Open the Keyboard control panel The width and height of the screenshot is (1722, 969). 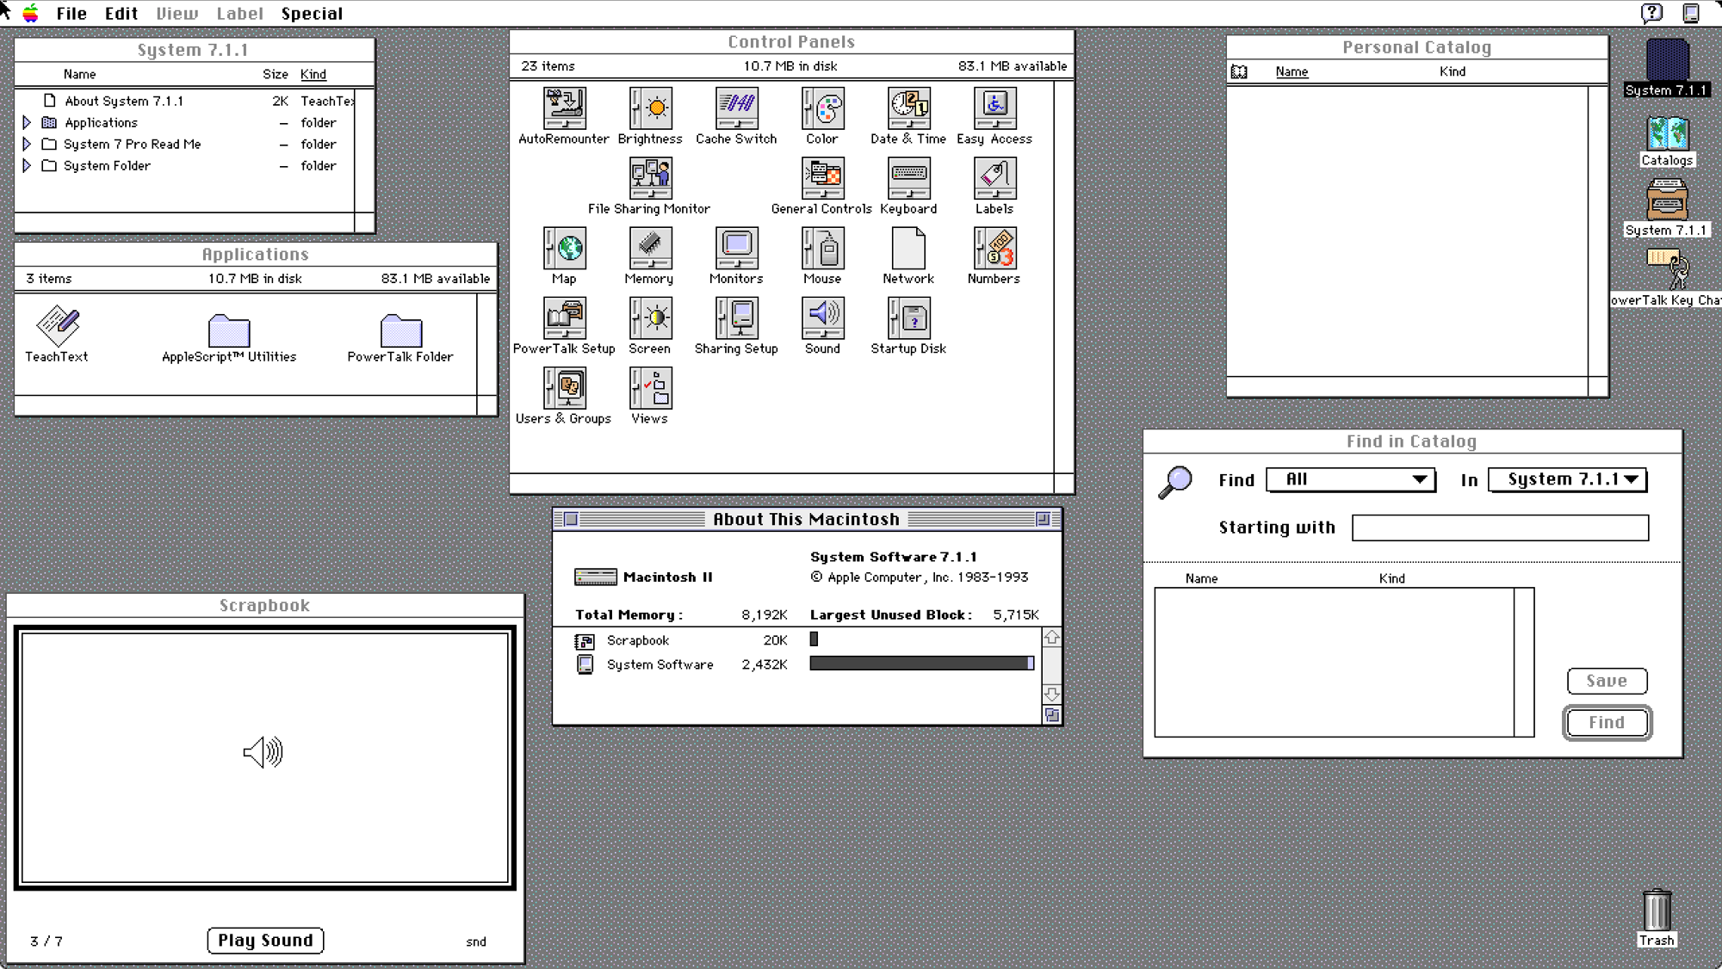pyautogui.click(x=908, y=178)
